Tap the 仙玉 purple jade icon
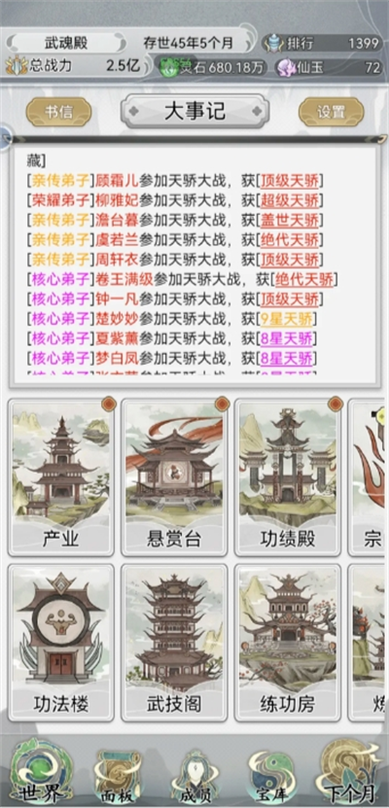 (x=286, y=67)
